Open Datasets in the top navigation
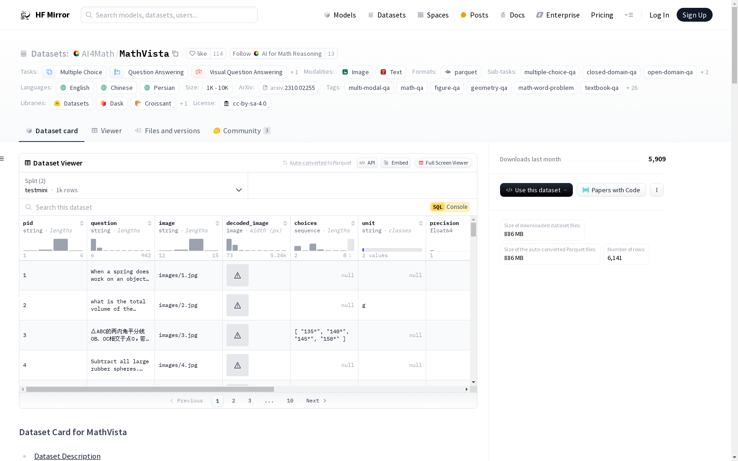 387,15
